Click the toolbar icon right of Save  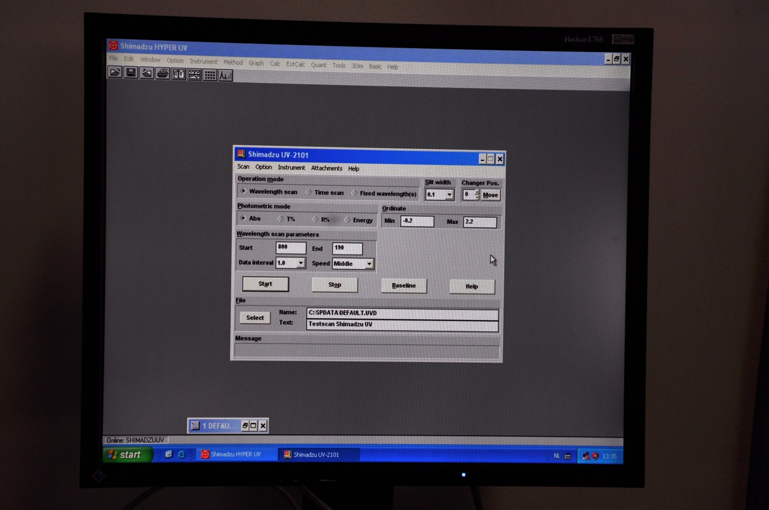coord(147,73)
